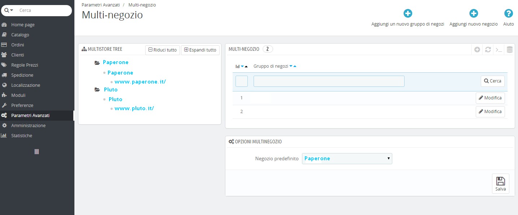Collapse the sidebar with the bars icon
The height and width of the screenshot is (215, 518).
36,152
